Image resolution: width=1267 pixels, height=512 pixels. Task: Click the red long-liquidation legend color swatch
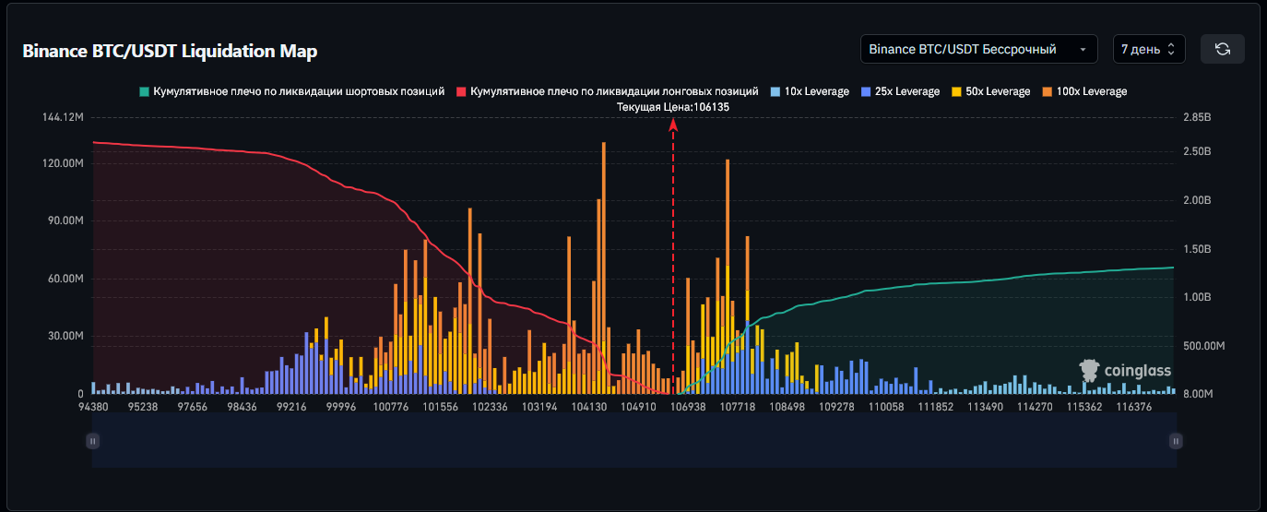coord(461,91)
